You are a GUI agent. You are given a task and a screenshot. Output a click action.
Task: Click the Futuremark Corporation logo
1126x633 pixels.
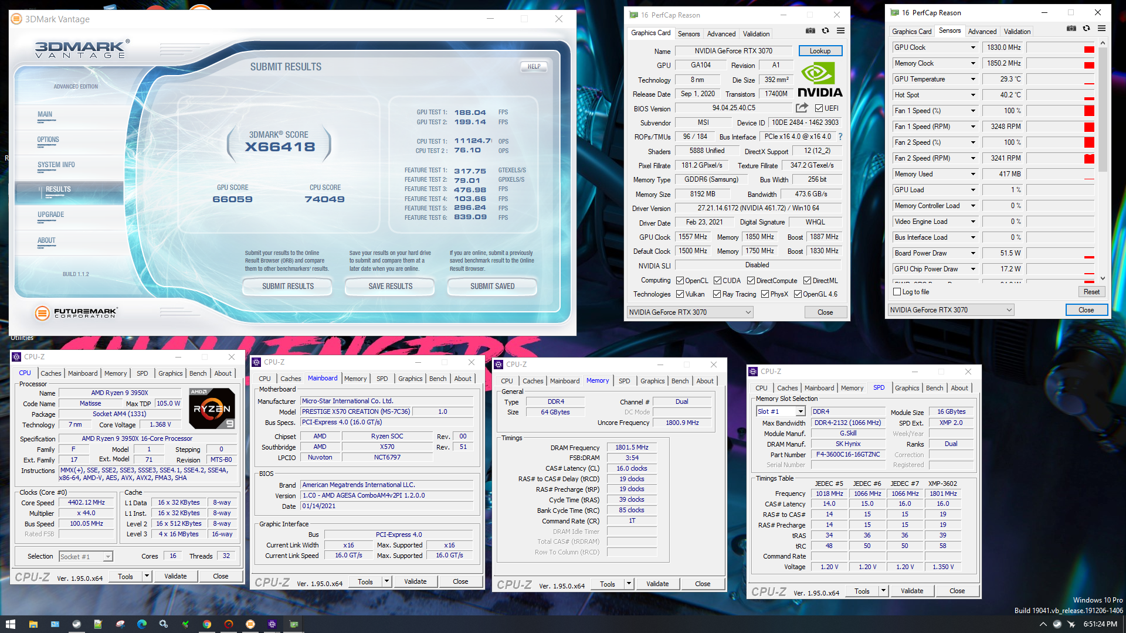pyautogui.click(x=76, y=313)
